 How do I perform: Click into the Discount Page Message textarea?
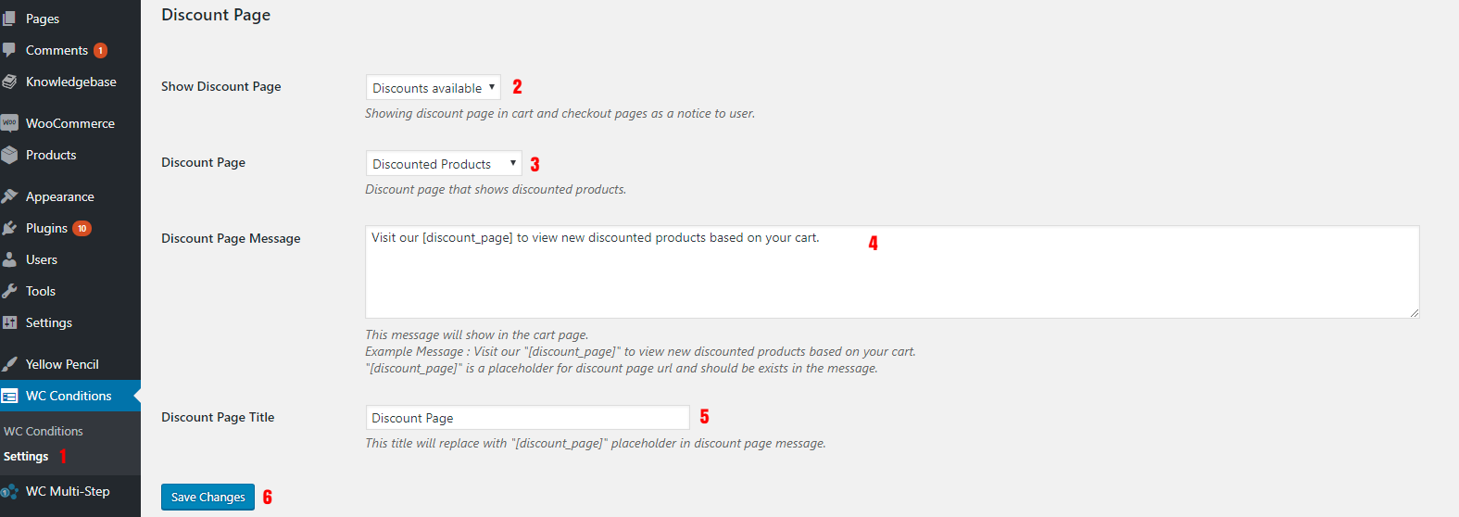(892, 272)
